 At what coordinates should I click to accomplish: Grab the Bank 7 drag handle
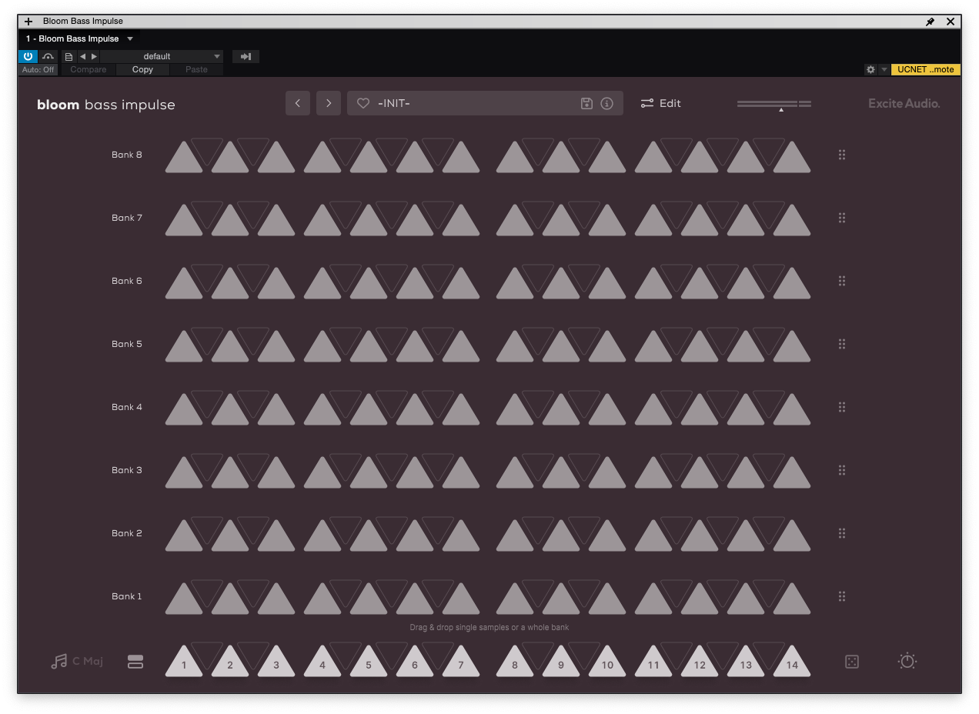842,218
